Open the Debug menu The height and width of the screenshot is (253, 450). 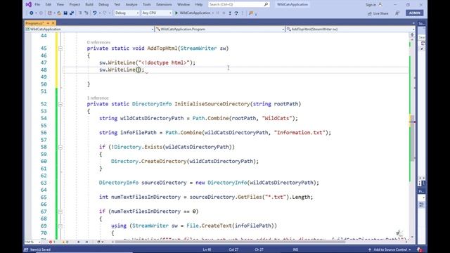click(103, 5)
